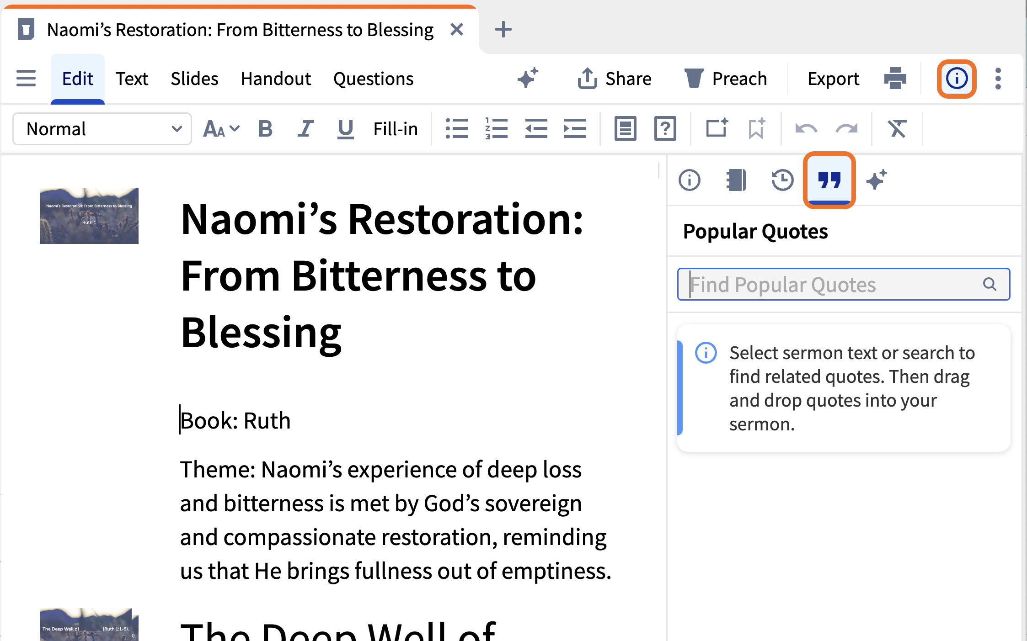
Task: Open the sidebar history tab
Action: click(782, 180)
